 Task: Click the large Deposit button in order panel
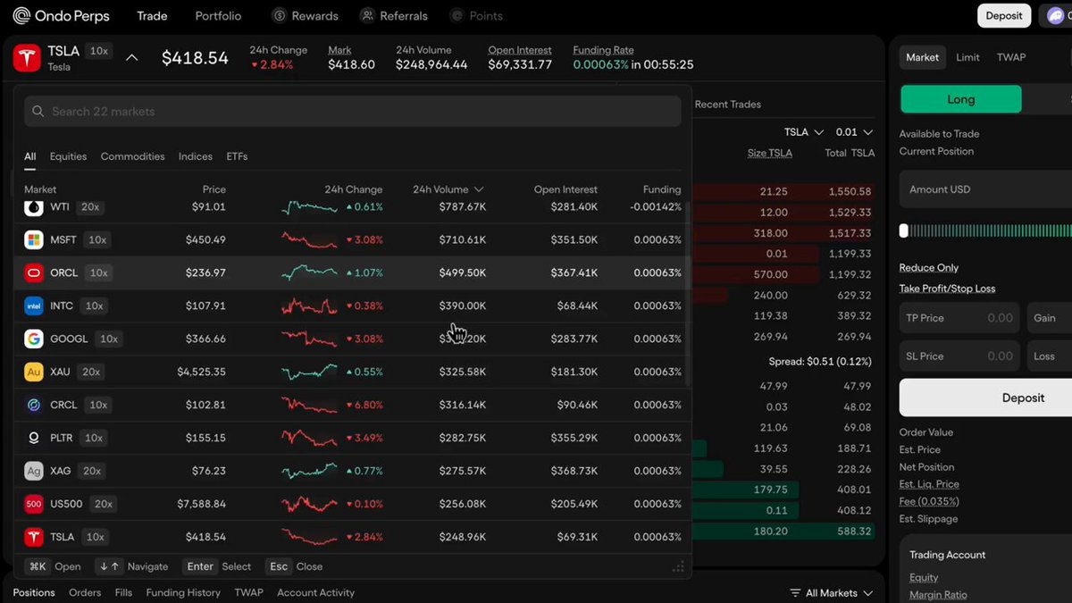(985, 398)
